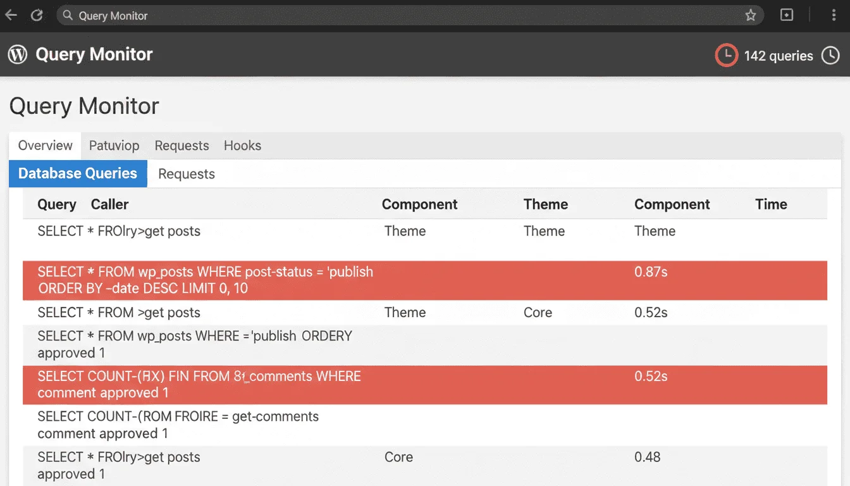
Task: Sort by the Caller column header
Action: [109, 204]
